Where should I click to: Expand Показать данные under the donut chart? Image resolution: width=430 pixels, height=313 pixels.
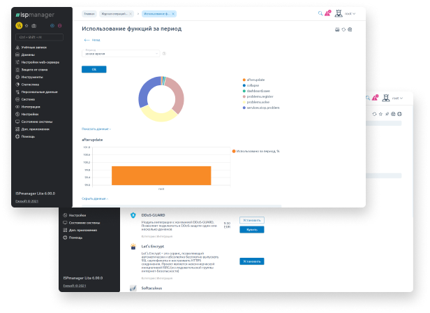tap(96, 129)
